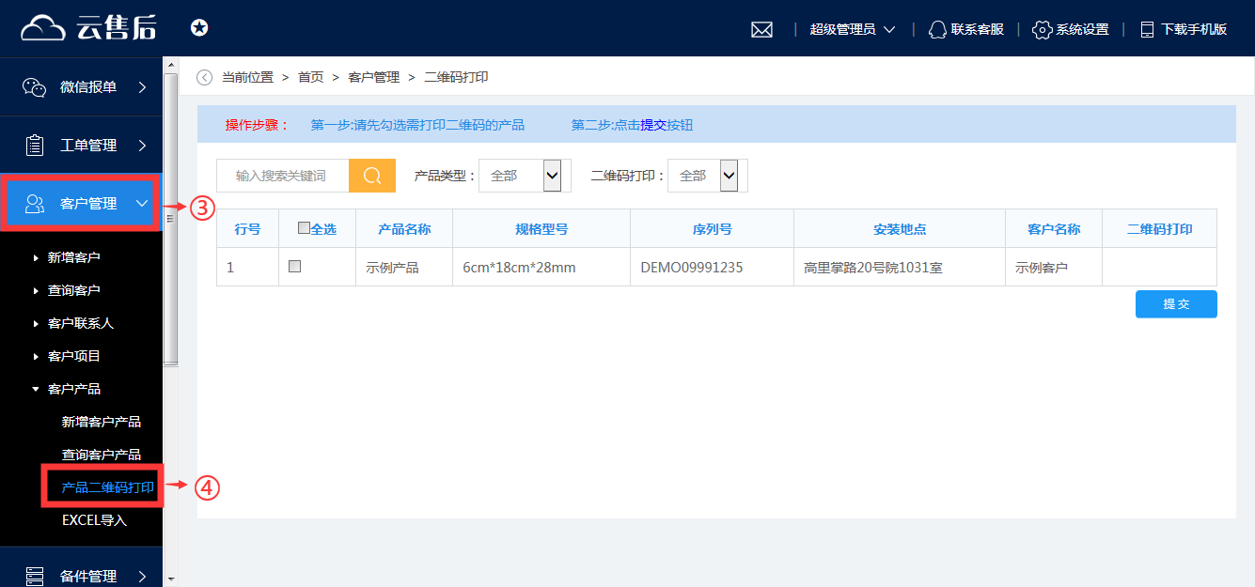This screenshot has width=1255, height=587.
Task: Click the 序列号 column header
Action: [712, 228]
